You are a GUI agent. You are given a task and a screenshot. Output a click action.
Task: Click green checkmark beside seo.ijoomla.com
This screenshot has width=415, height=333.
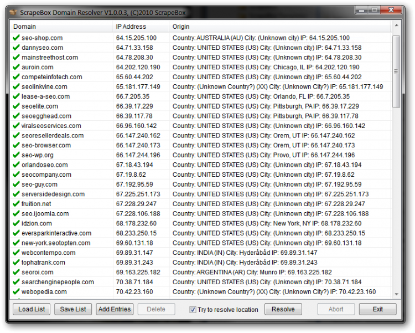click(16, 213)
